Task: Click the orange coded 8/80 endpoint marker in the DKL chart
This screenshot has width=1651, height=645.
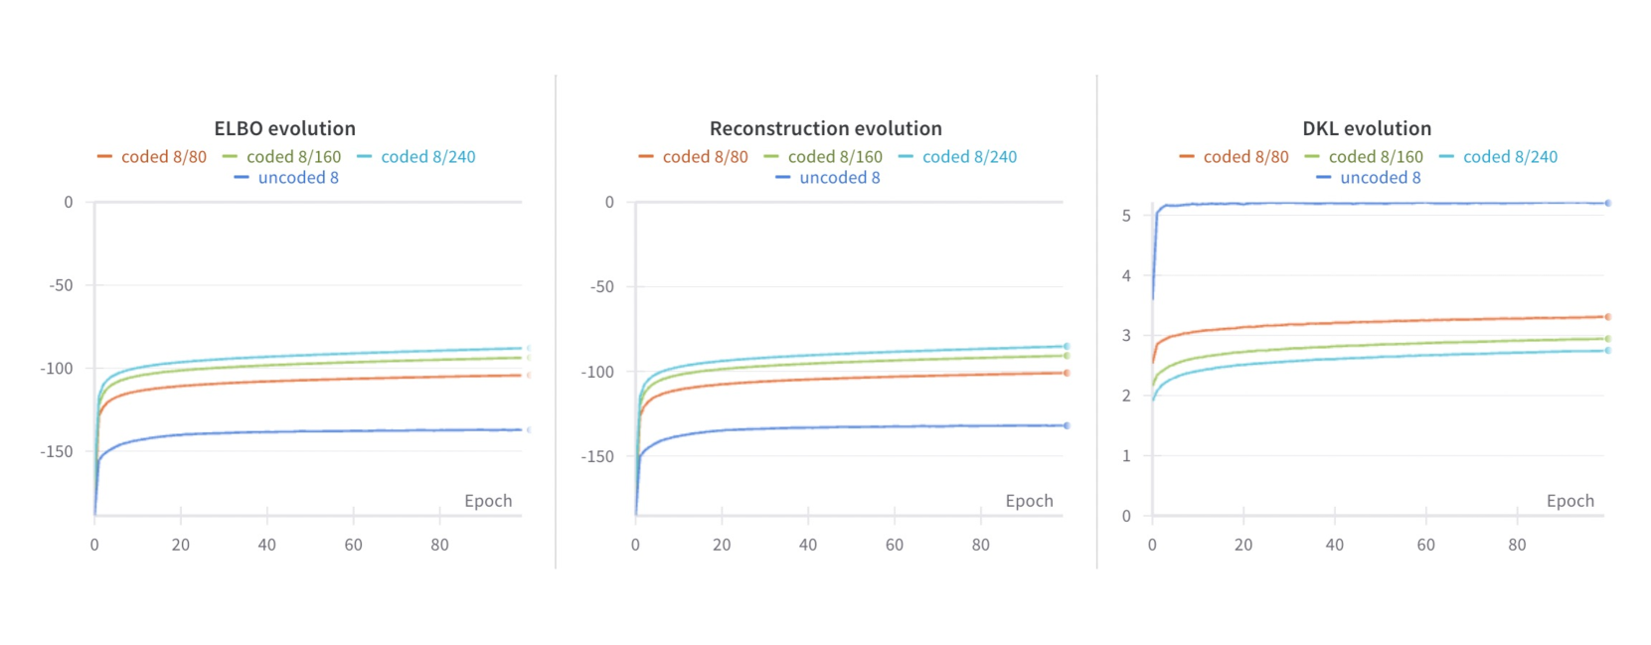Action: tap(1607, 317)
